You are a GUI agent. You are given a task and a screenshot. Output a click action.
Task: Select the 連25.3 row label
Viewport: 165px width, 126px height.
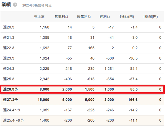9,79
